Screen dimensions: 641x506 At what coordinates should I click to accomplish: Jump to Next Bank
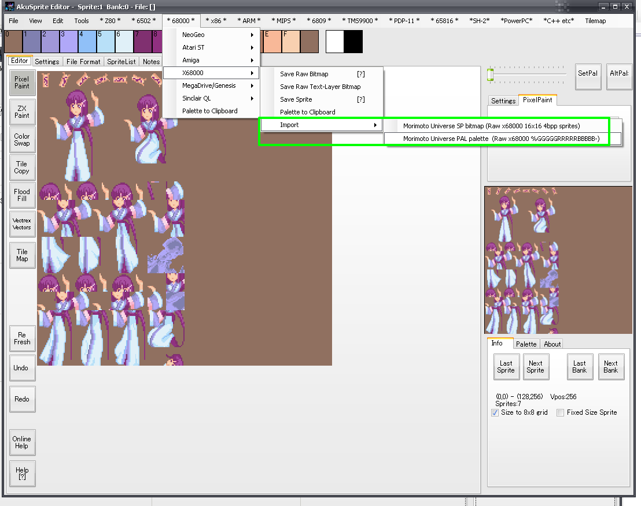tap(611, 367)
